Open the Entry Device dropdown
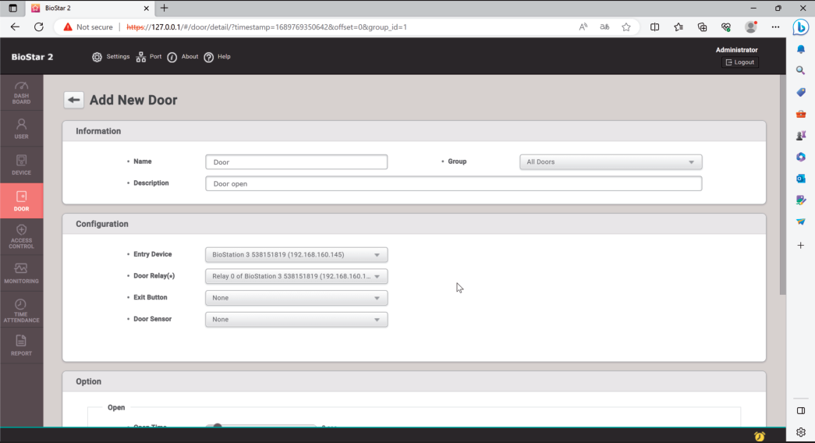The image size is (815, 443). click(x=296, y=255)
